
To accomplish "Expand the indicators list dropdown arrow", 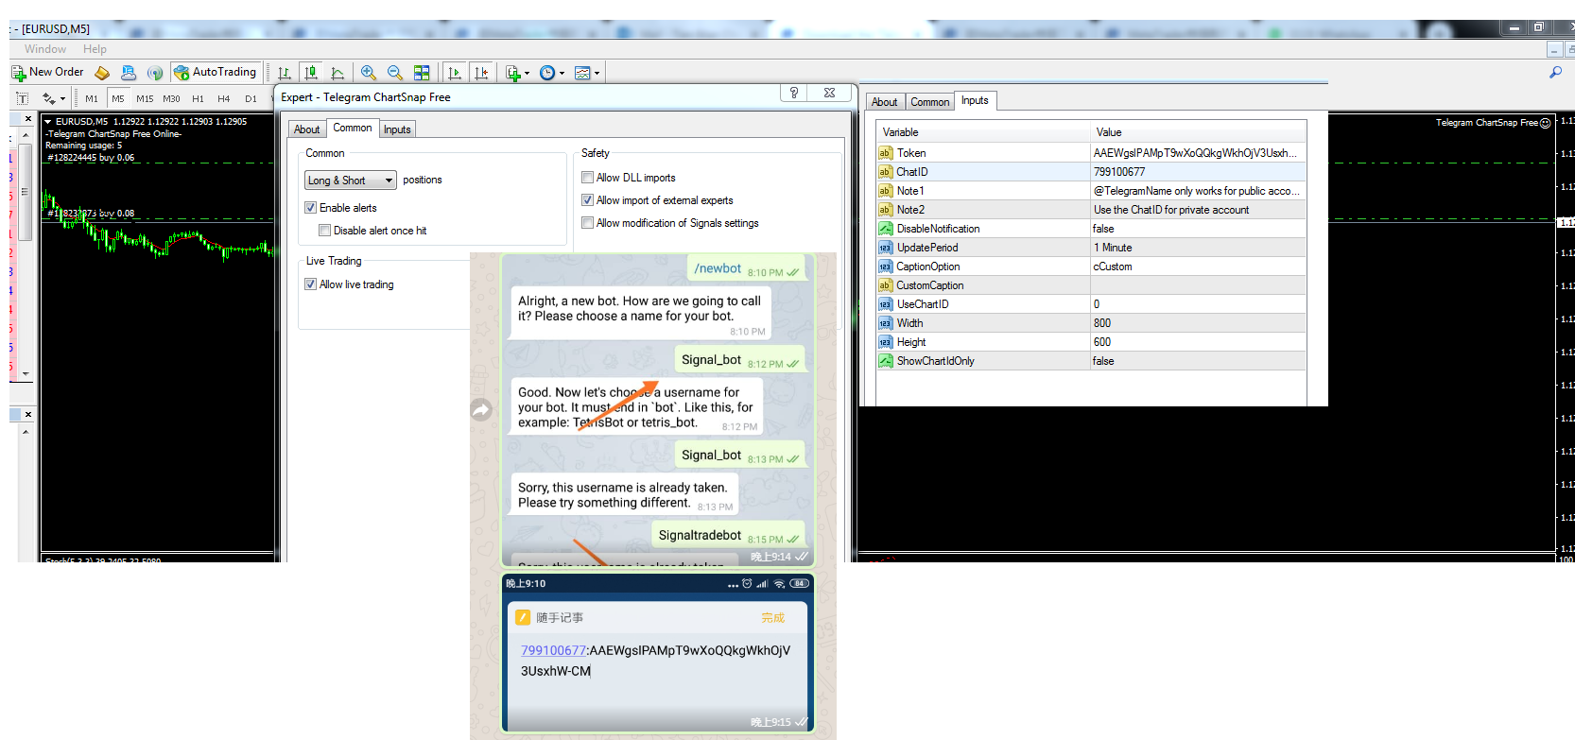I will click(x=527, y=73).
